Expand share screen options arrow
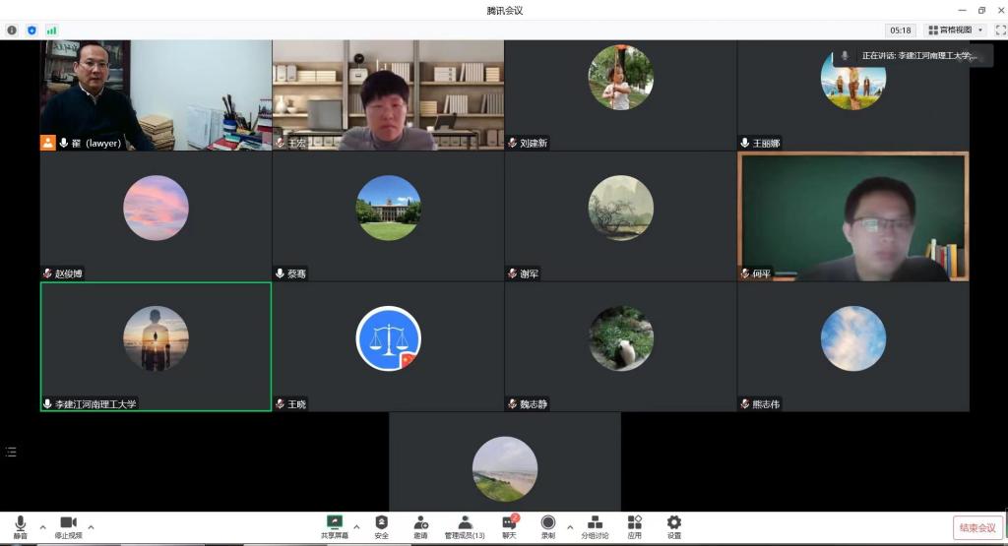 tap(356, 526)
